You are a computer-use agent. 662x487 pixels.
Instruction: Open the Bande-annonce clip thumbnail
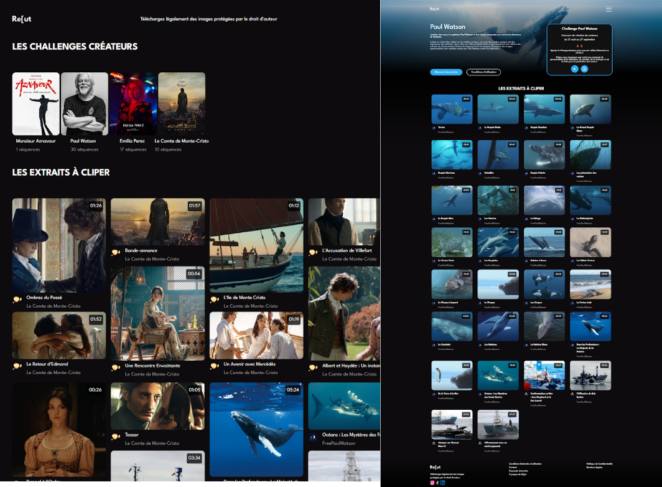point(158,222)
